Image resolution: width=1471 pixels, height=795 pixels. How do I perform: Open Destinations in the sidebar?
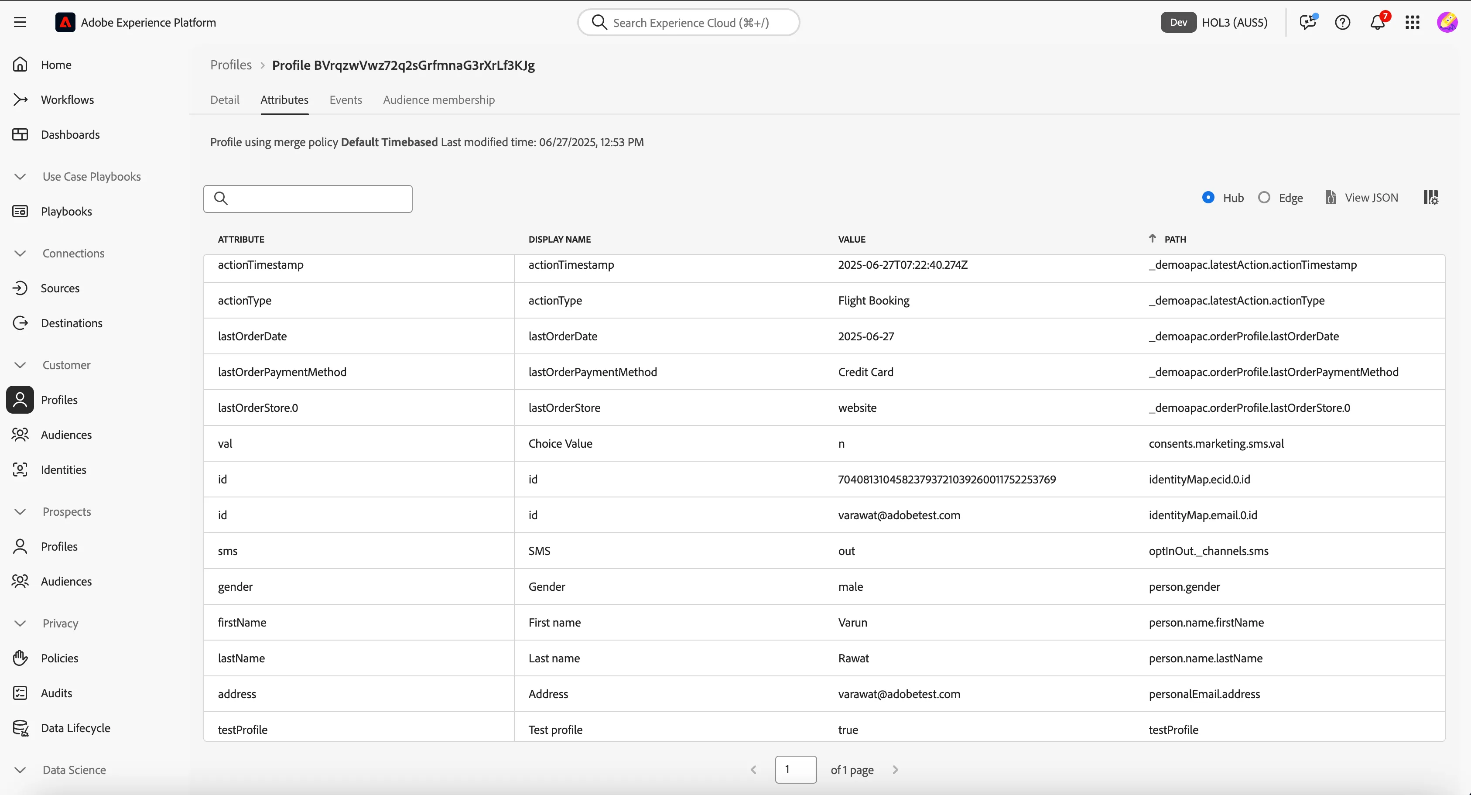click(x=72, y=323)
